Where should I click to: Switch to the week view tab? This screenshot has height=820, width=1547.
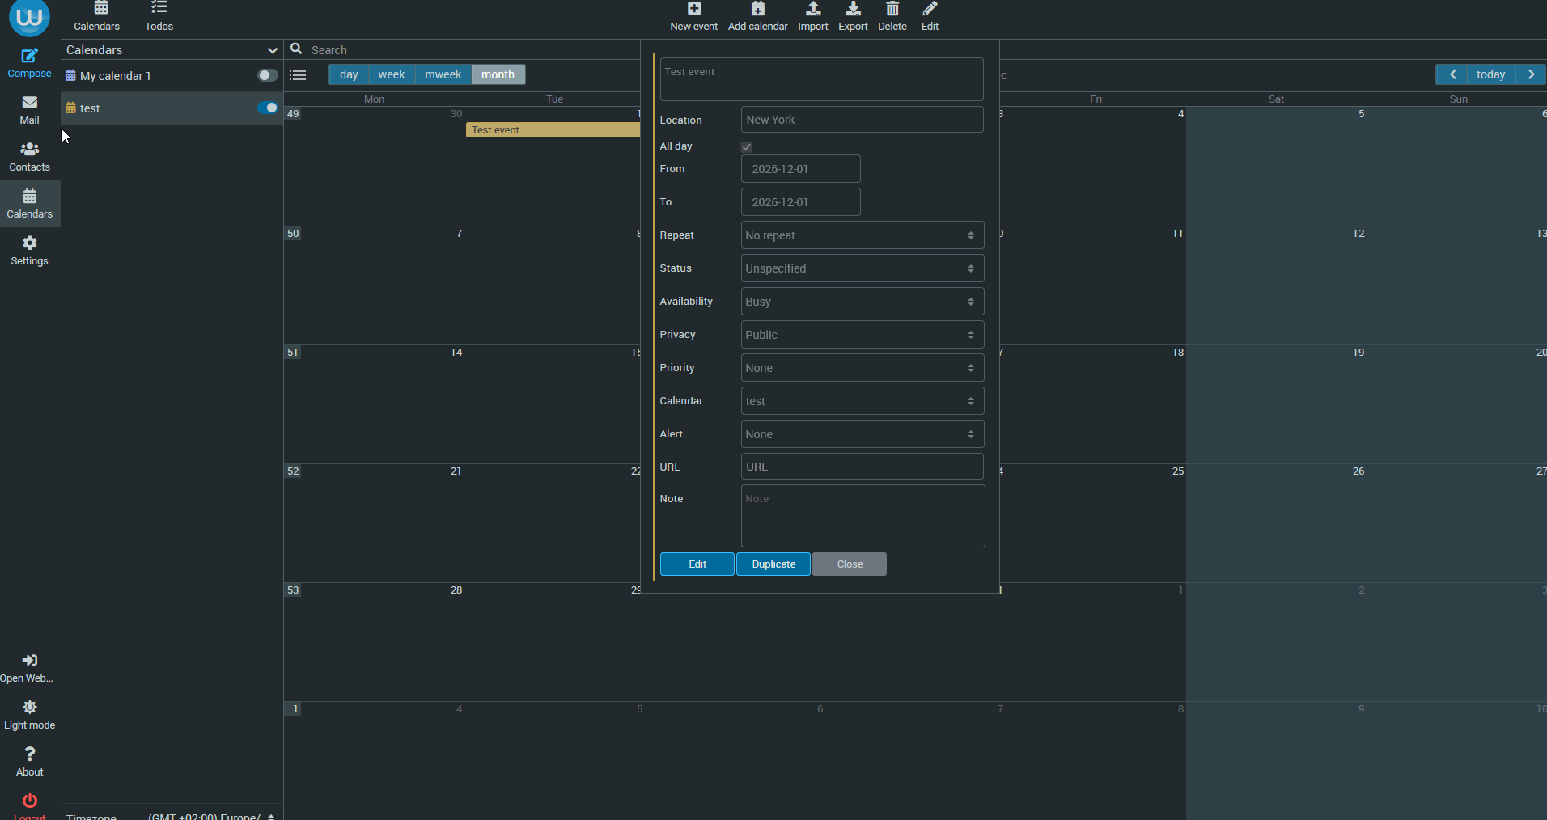(392, 74)
